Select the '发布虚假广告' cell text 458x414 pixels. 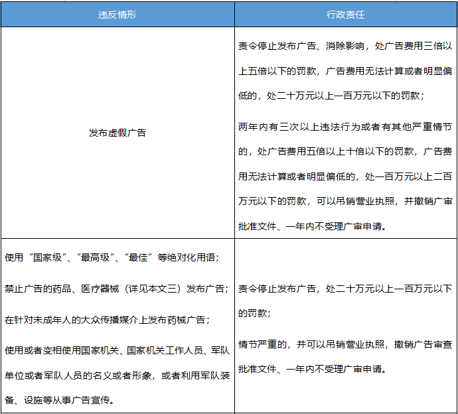117,133
